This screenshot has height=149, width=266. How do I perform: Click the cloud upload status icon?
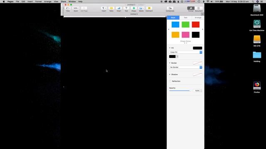point(170,2)
